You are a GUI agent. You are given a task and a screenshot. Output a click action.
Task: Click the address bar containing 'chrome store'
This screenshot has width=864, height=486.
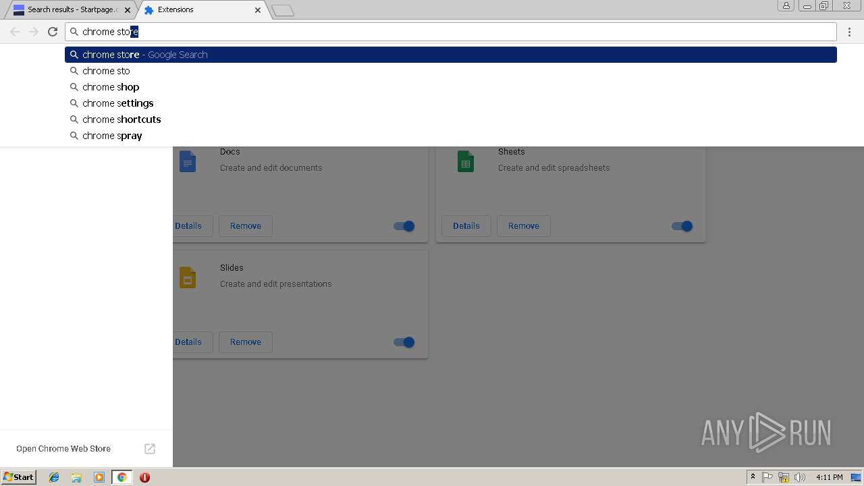point(451,32)
